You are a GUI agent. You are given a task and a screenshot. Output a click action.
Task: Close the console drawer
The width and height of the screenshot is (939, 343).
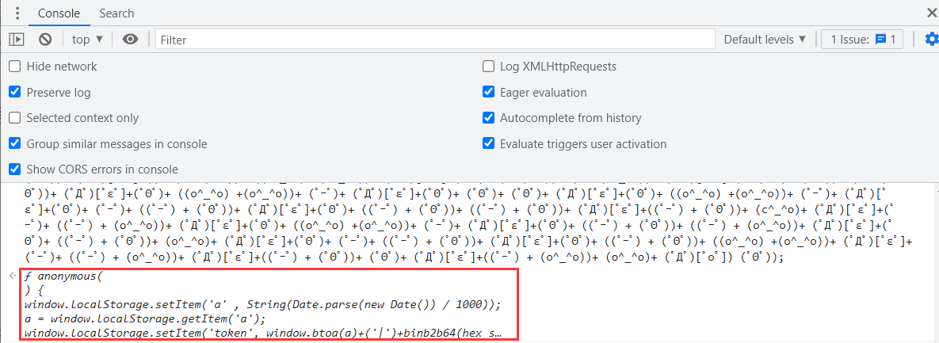[931, 13]
